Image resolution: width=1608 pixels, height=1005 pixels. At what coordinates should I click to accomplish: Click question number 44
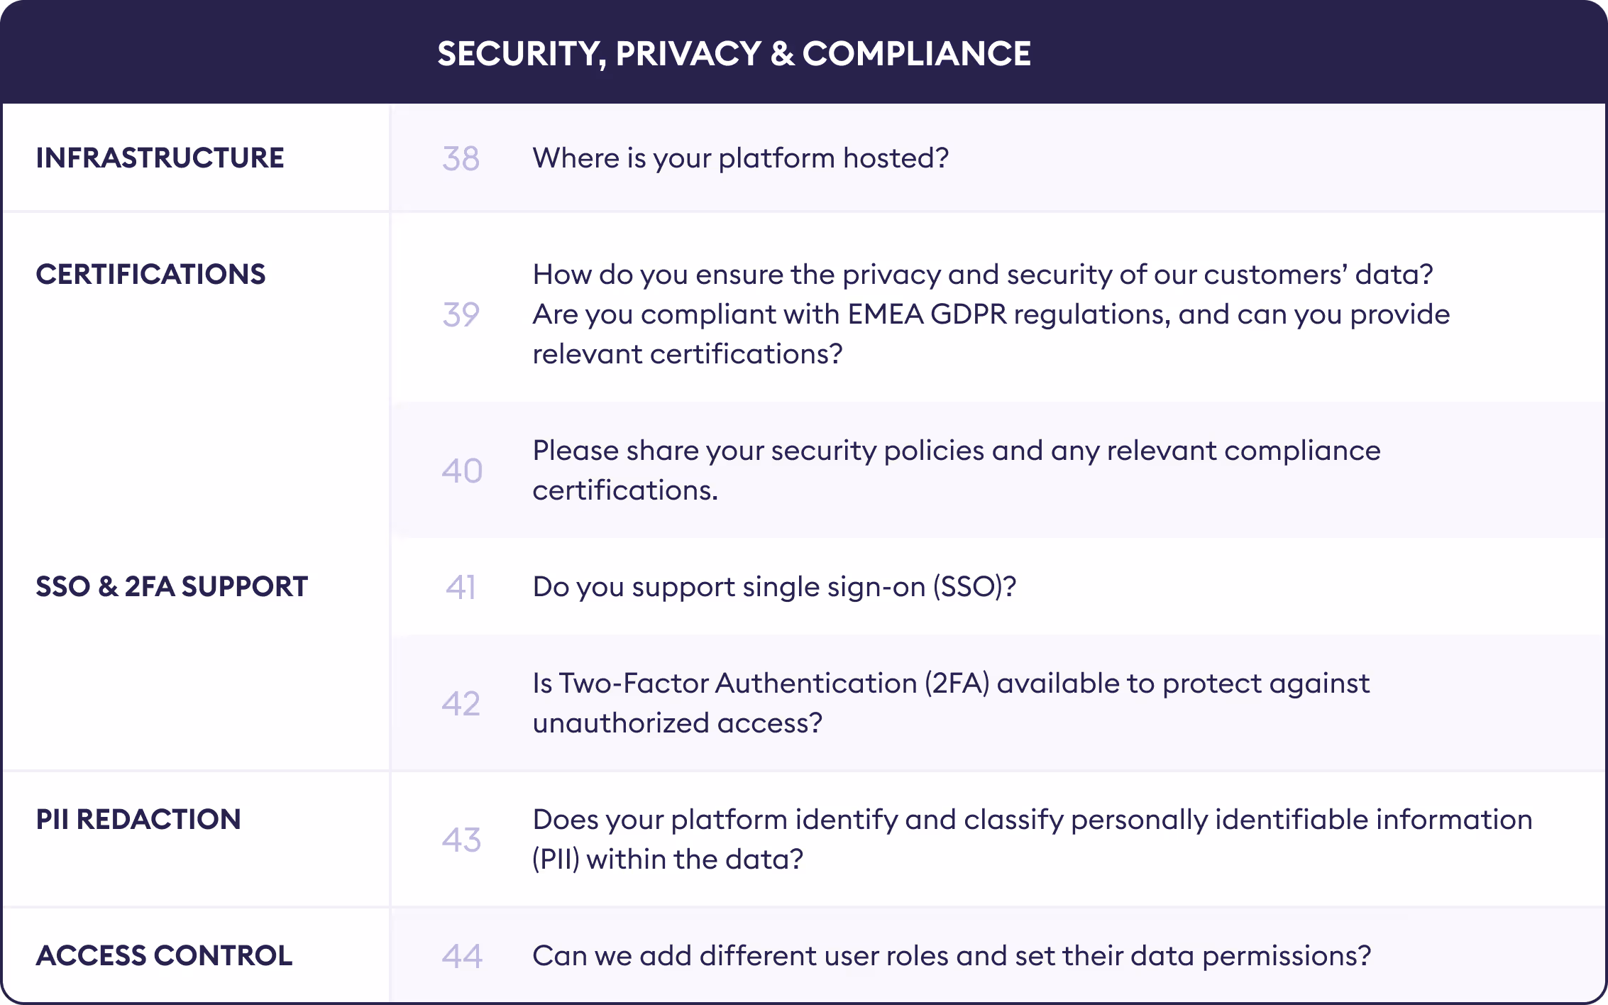[x=462, y=956]
